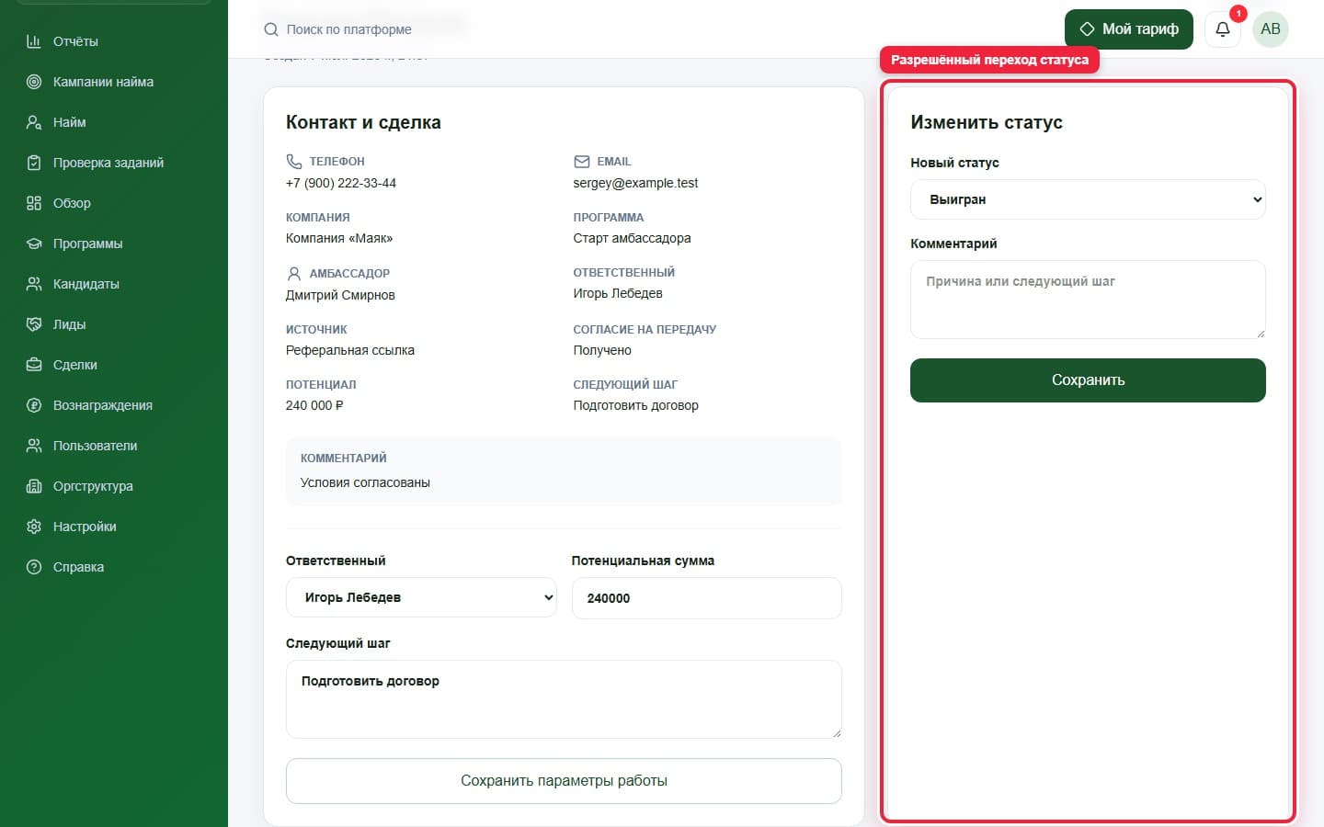This screenshot has width=1324, height=827.
Task: Click the question mark icon beside Справка
Action: click(x=34, y=567)
